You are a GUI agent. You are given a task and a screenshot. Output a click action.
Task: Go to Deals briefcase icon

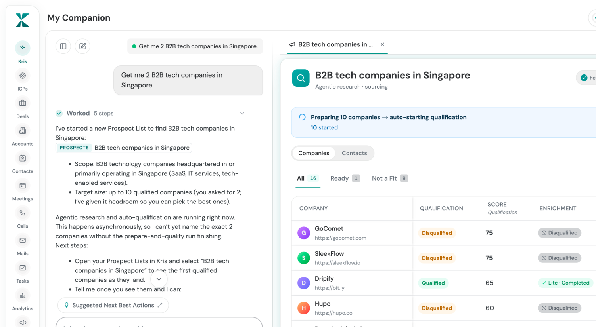click(x=23, y=103)
